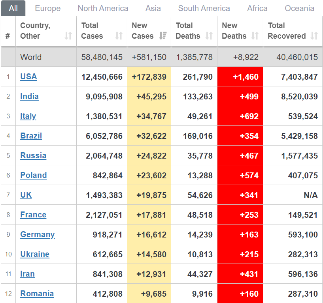The height and width of the screenshot is (303, 323).
Task: Click the # rank column header
Action: pos(8,36)
